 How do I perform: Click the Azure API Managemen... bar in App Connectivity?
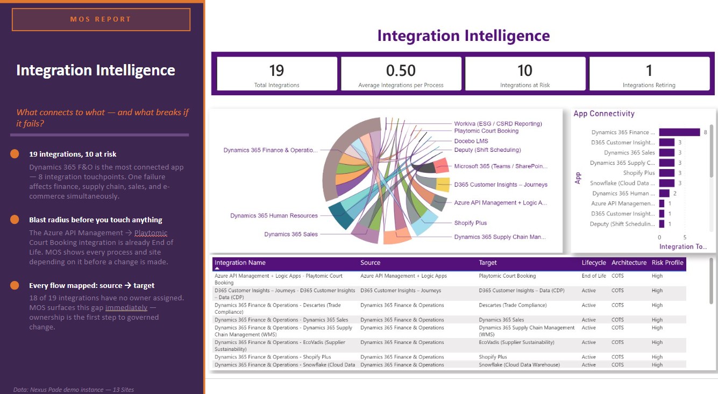point(662,203)
